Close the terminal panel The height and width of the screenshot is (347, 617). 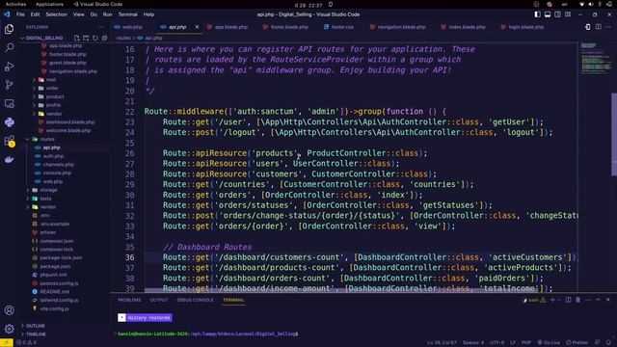[x=608, y=300]
